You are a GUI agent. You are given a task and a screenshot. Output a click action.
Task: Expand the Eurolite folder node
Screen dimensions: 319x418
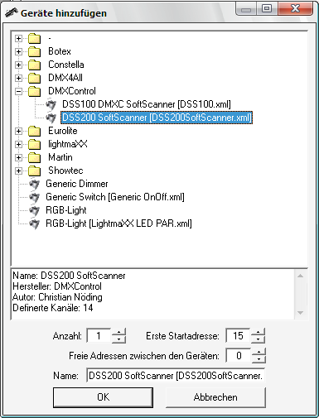[18, 131]
